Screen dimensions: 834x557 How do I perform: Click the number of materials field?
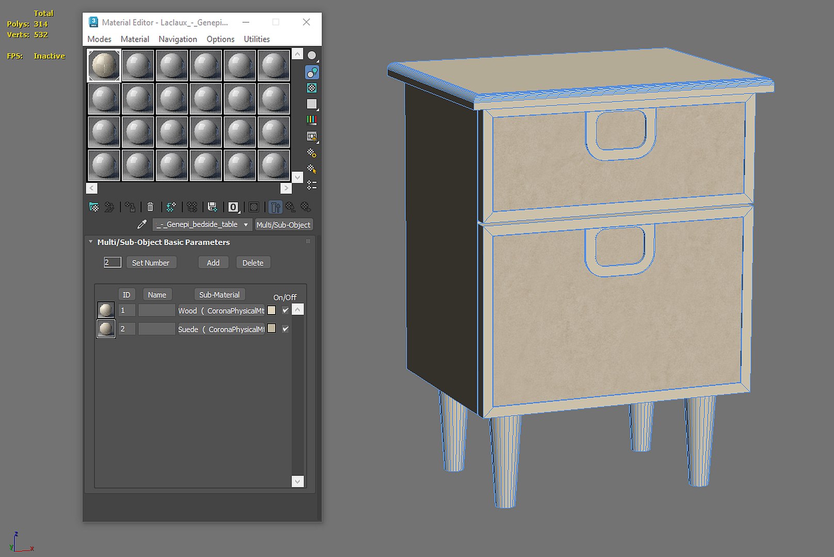[x=113, y=263]
